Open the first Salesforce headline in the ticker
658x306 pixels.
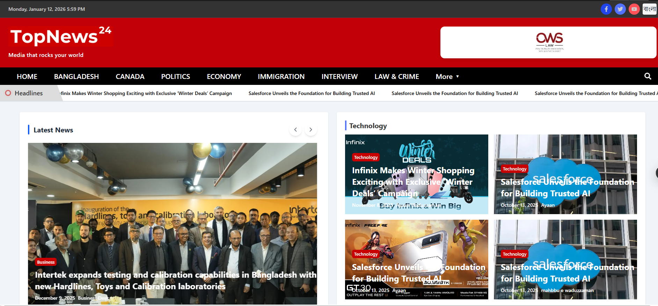click(312, 93)
